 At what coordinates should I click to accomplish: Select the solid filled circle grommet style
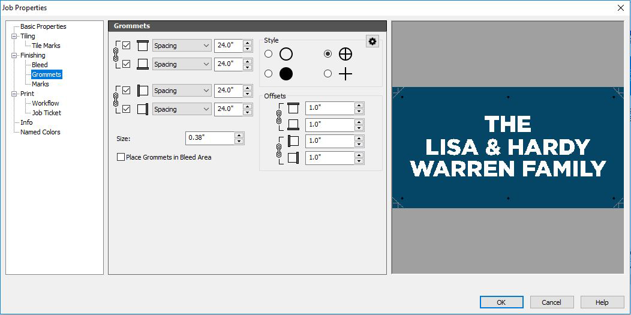[x=268, y=74]
